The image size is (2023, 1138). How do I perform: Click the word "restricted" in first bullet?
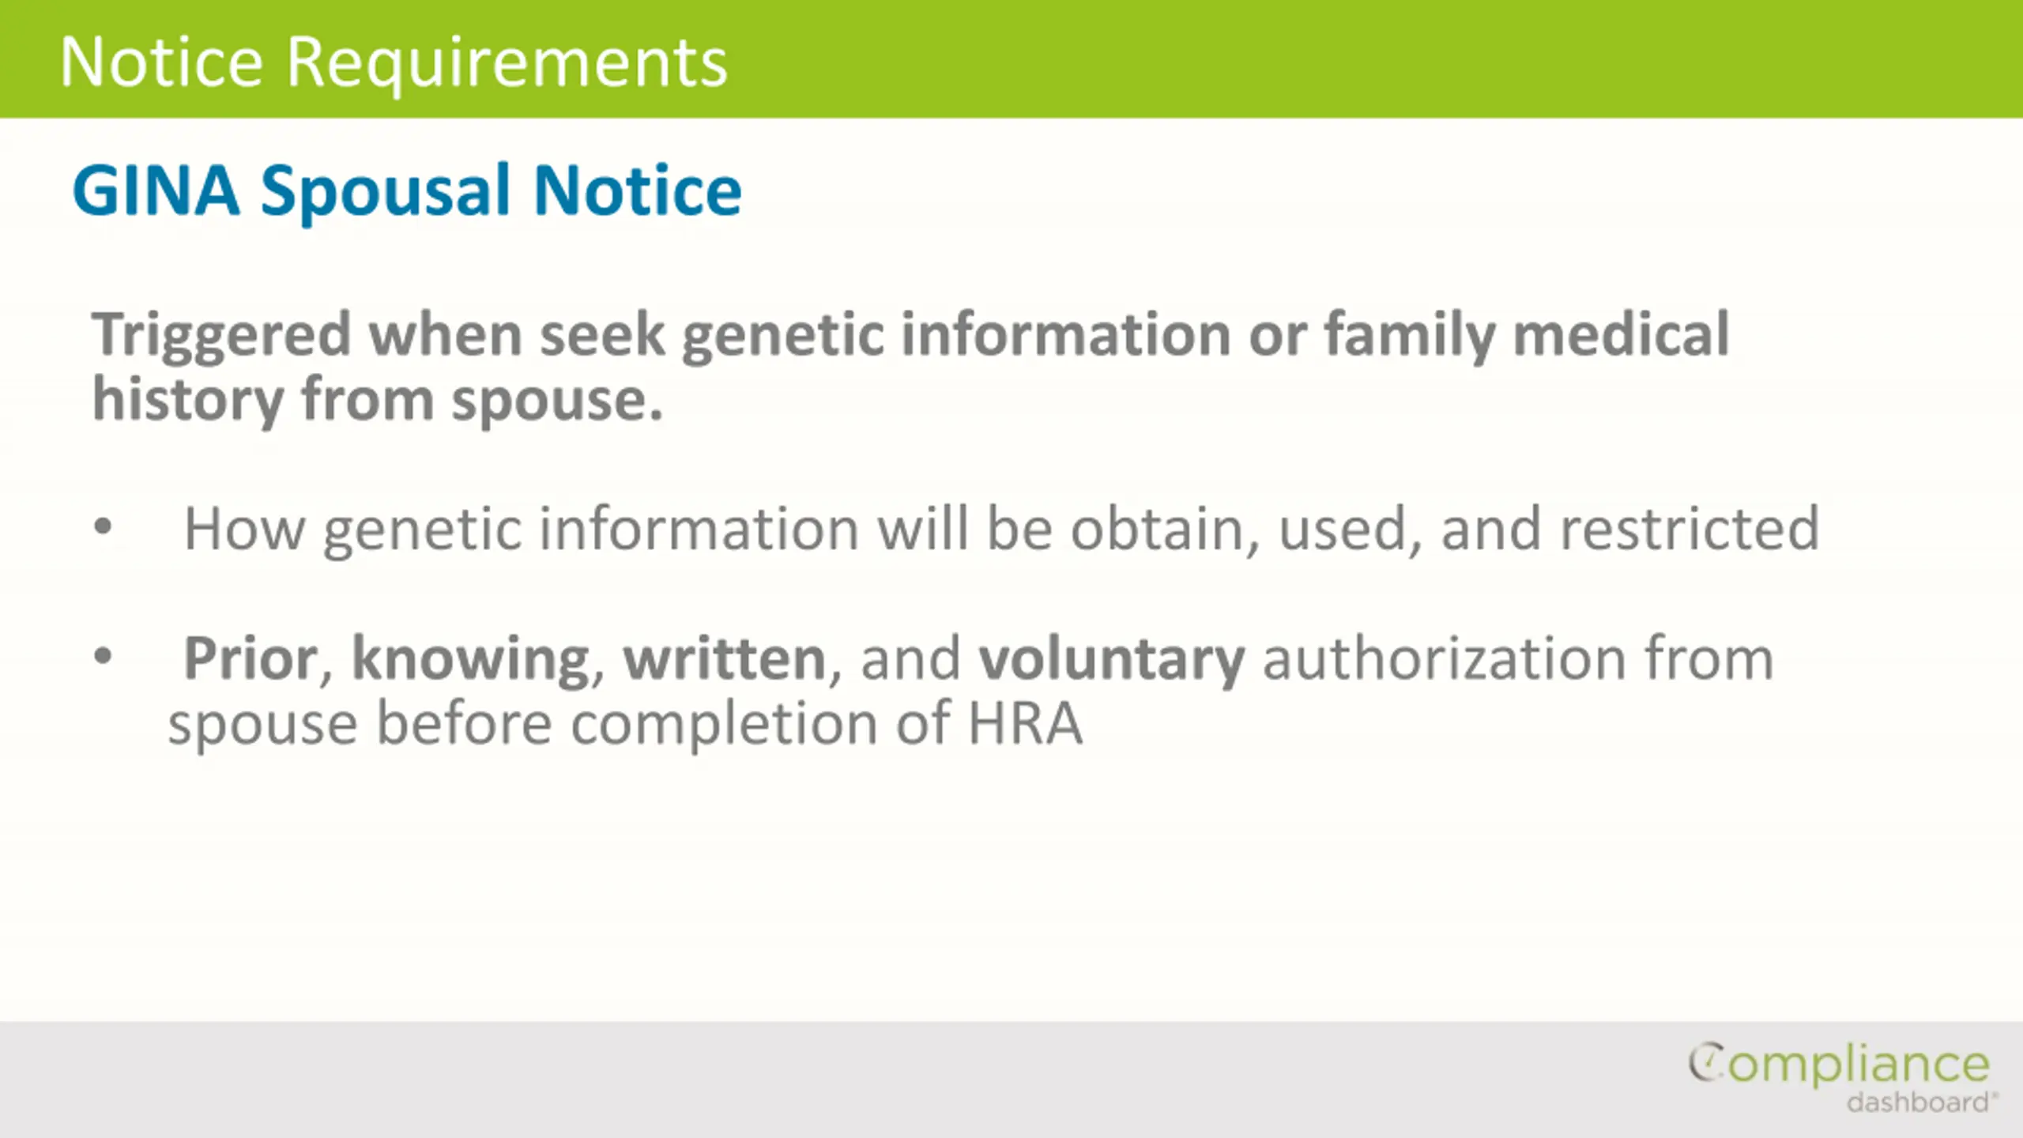1690,528
